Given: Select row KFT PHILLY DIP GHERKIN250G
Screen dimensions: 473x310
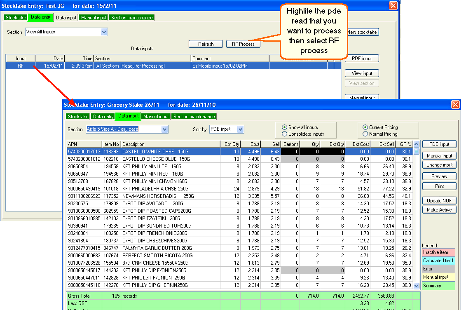Looking at the screenshot, I should click(x=239, y=285).
